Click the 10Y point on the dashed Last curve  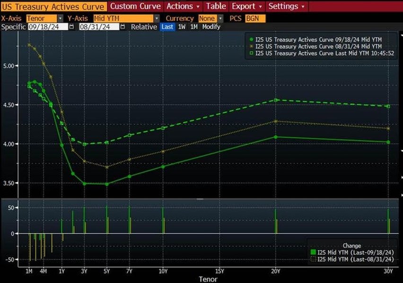[163, 128]
